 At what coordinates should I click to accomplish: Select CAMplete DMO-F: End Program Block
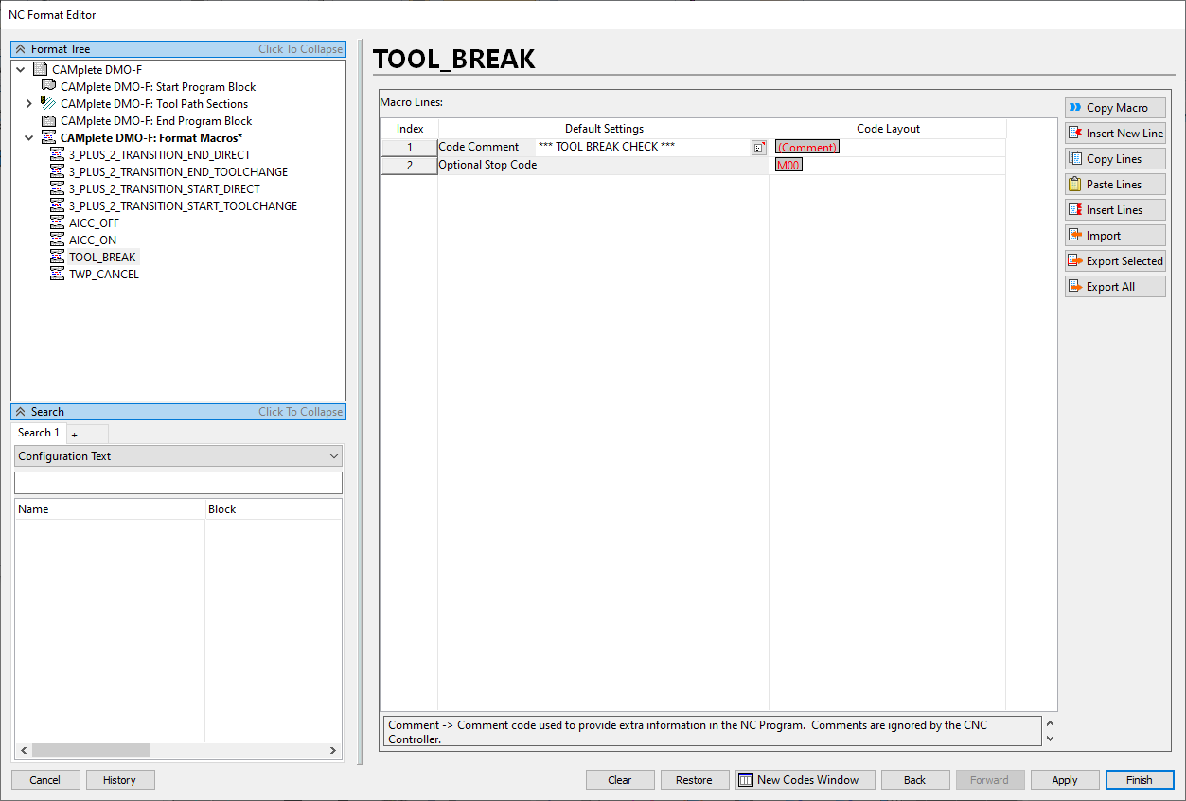[156, 121]
